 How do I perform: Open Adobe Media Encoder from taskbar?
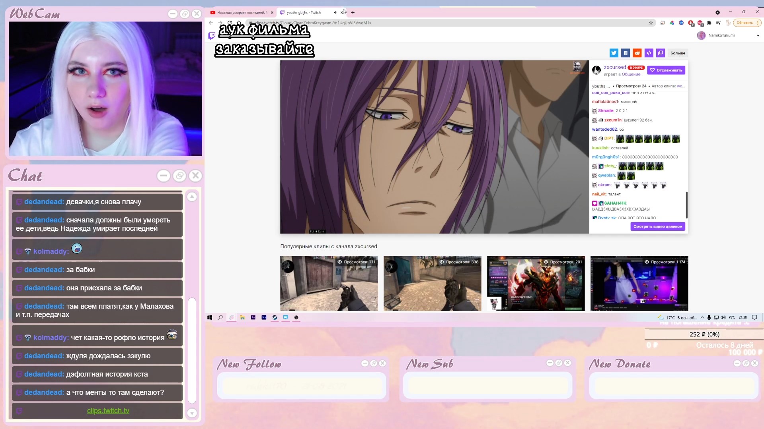(x=264, y=317)
